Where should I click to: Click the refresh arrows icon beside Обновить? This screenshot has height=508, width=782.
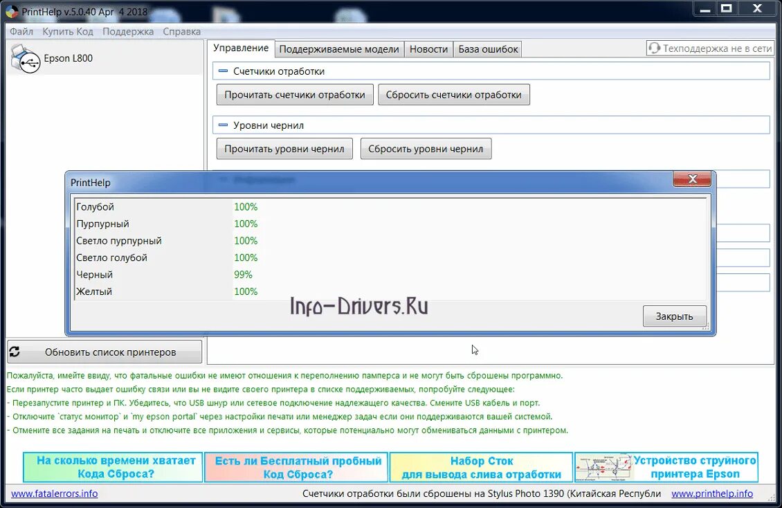(15, 352)
